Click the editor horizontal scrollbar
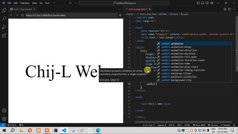238x134 pixels. (x=183, y=122)
